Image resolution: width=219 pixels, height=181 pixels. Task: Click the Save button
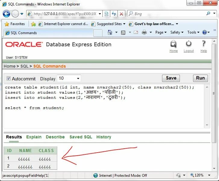pyautogui.click(x=171, y=78)
